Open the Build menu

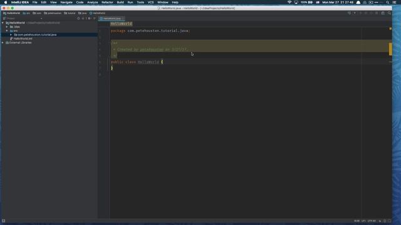[x=120, y=2]
